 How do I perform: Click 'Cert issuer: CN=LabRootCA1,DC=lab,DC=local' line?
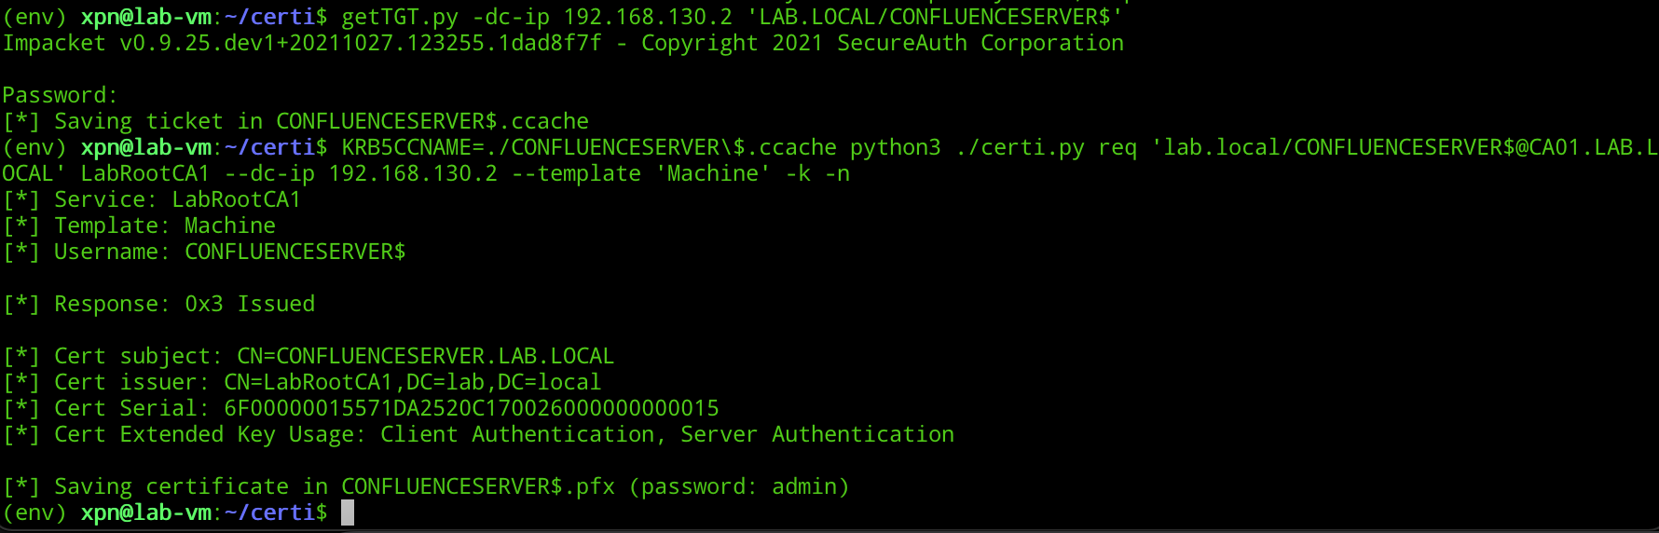tap(302, 382)
